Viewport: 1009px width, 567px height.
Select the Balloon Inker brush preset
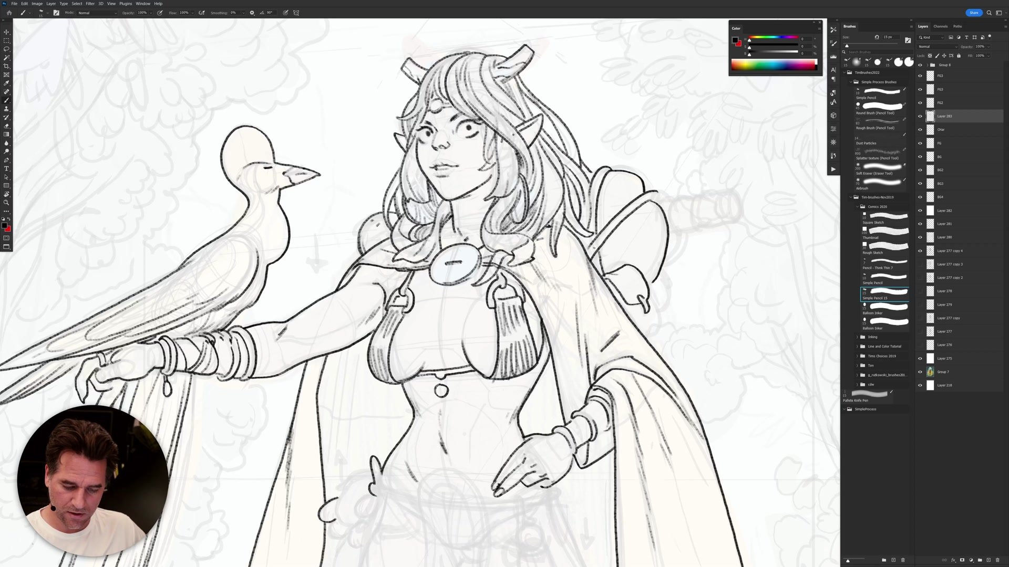coord(885,308)
